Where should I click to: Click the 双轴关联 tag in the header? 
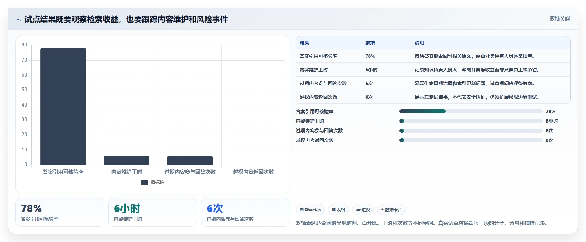(560, 19)
